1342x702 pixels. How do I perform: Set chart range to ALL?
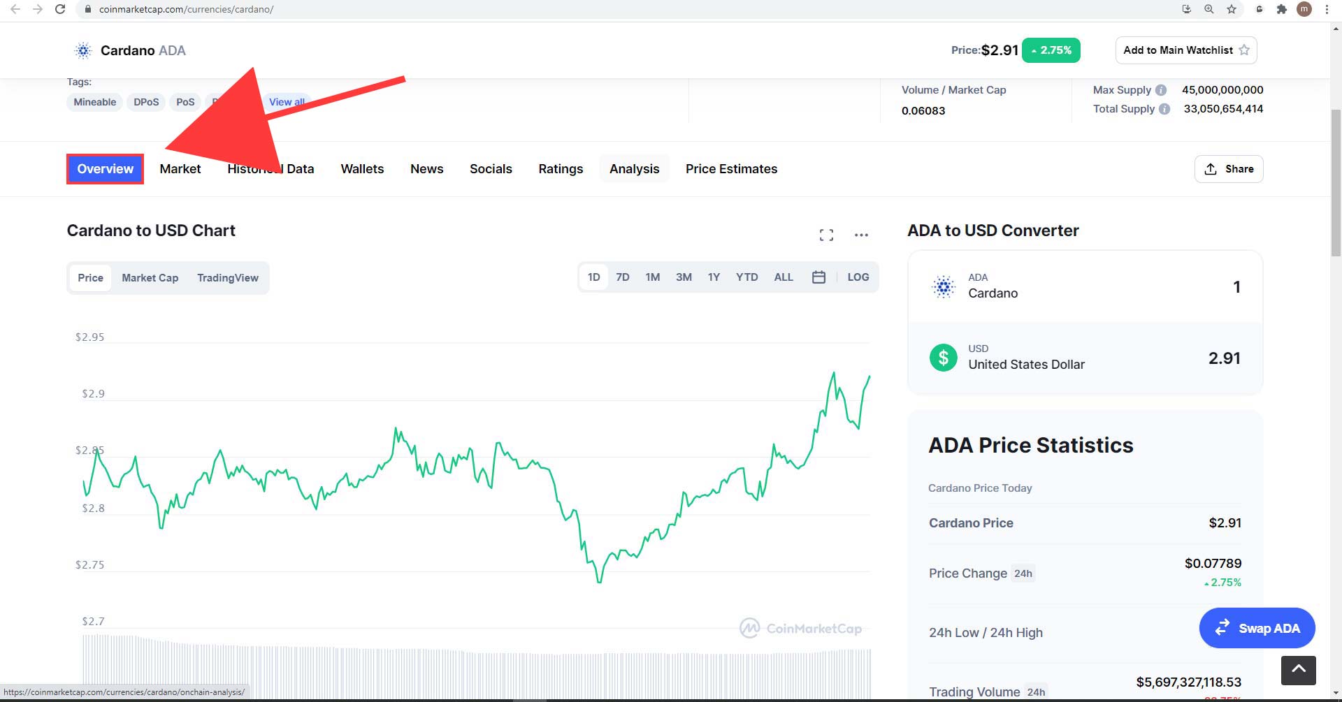[x=784, y=277]
